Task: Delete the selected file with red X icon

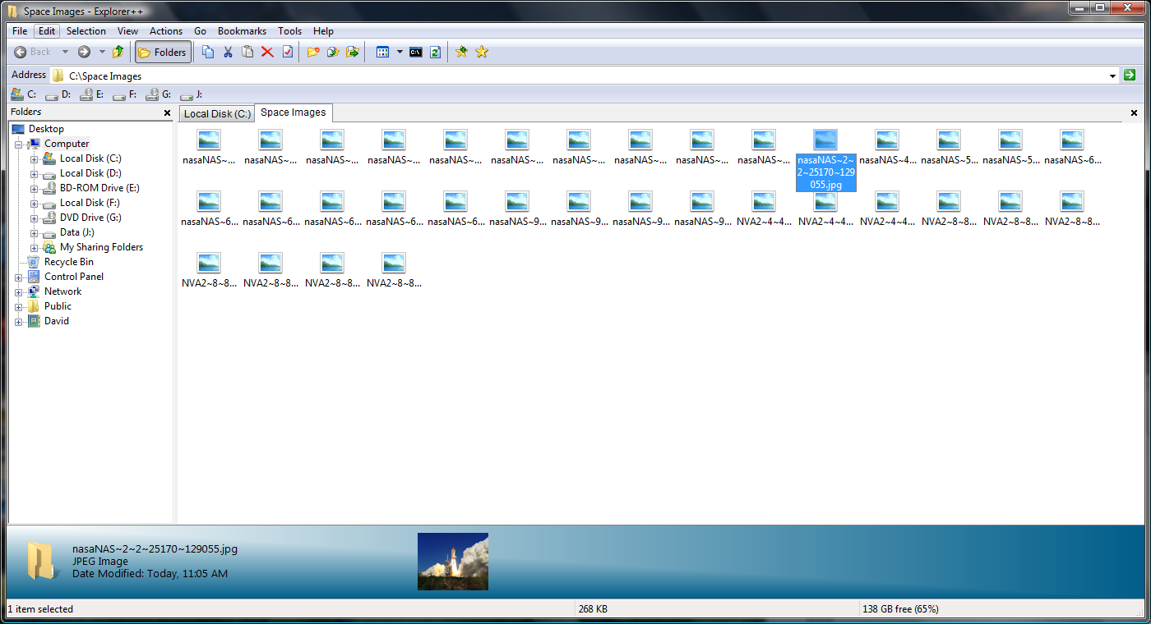Action: (x=267, y=52)
